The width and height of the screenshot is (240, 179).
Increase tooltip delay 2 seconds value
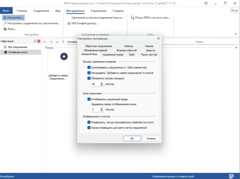[x=102, y=109]
